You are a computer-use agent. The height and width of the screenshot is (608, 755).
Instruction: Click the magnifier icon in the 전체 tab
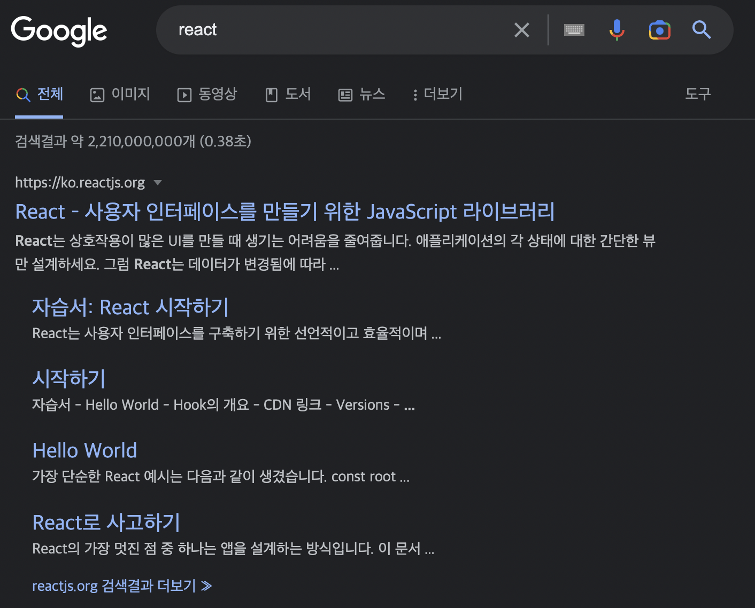pos(23,95)
